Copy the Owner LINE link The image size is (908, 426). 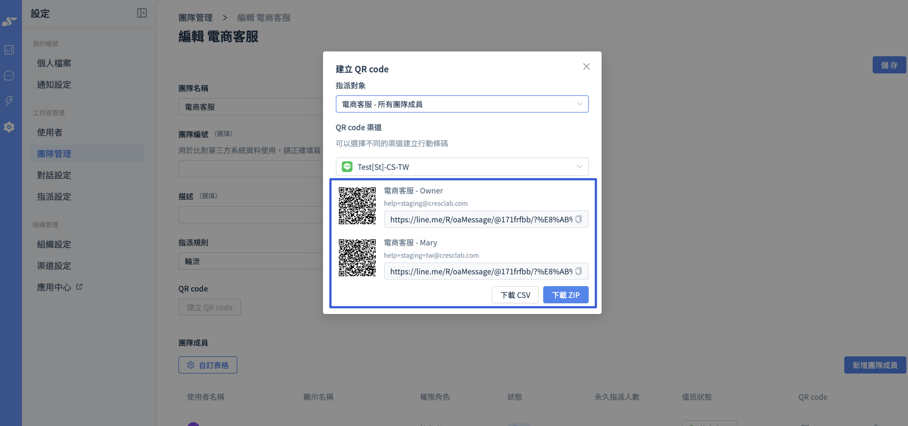tap(579, 219)
